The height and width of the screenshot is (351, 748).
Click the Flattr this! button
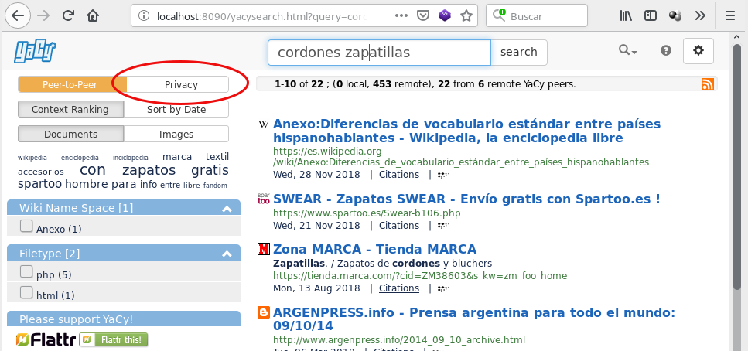(x=114, y=339)
